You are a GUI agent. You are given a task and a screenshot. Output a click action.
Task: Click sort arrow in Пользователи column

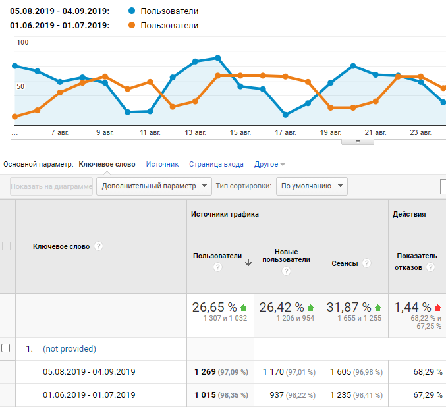point(248,262)
